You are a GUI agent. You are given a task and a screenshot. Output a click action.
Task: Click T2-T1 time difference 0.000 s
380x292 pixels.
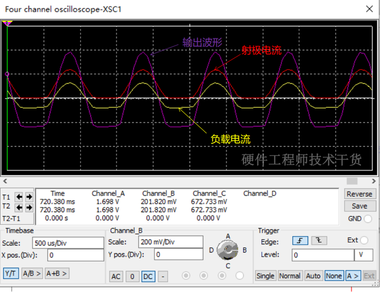(x=56, y=218)
